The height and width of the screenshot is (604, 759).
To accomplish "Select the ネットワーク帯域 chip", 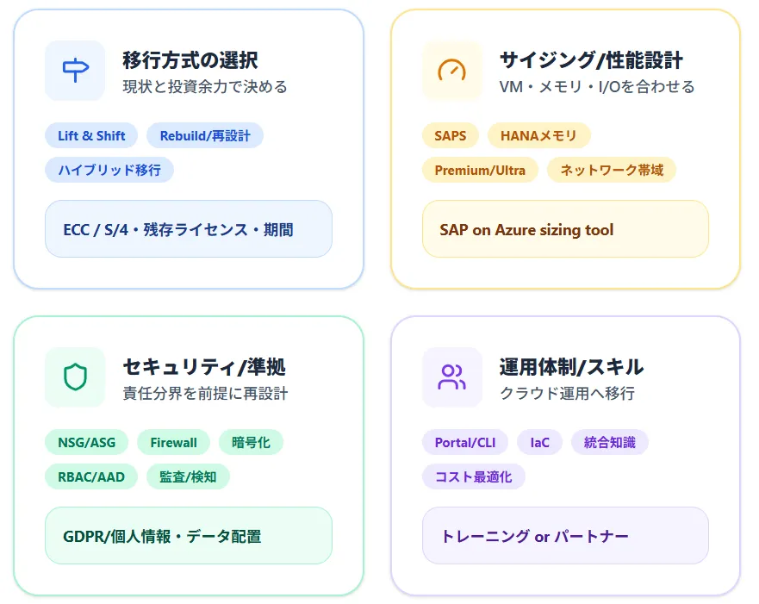I will point(612,170).
